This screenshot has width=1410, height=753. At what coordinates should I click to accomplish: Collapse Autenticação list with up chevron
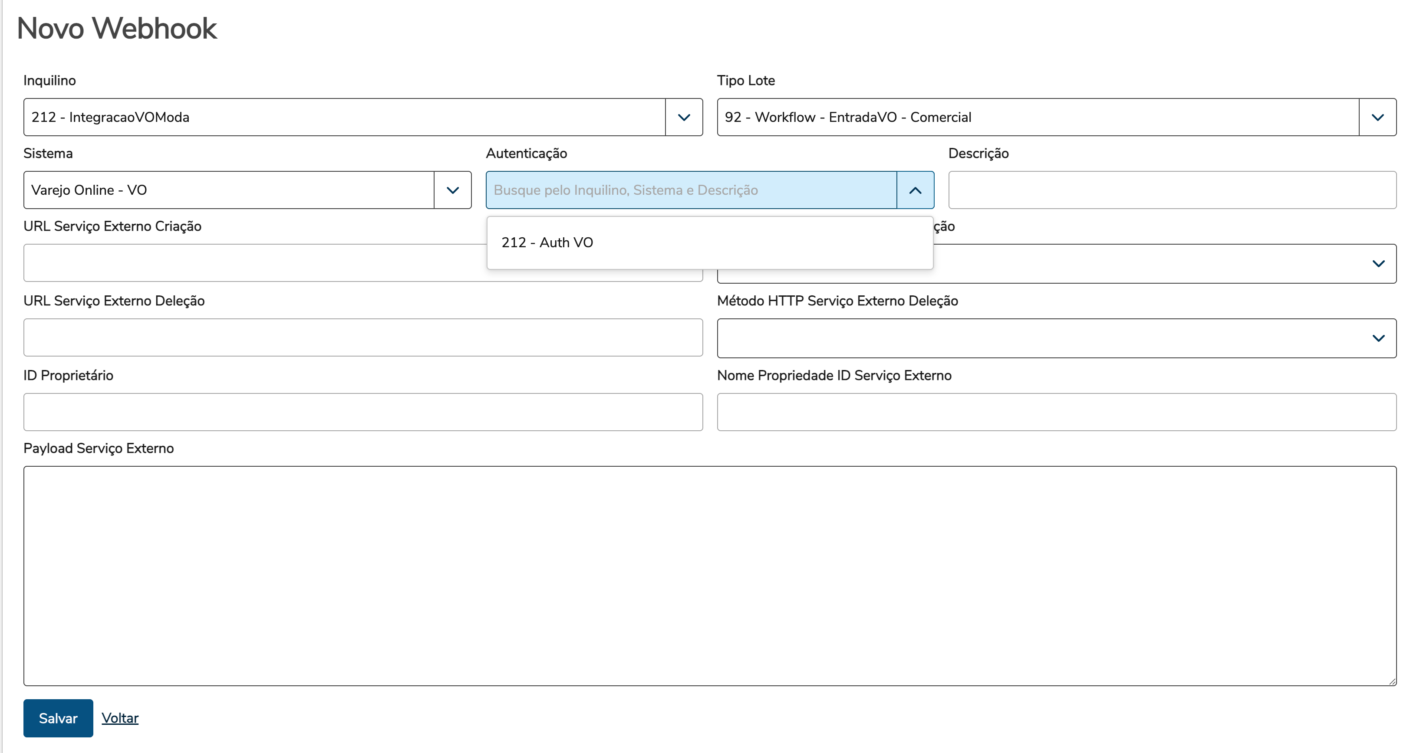coord(915,190)
